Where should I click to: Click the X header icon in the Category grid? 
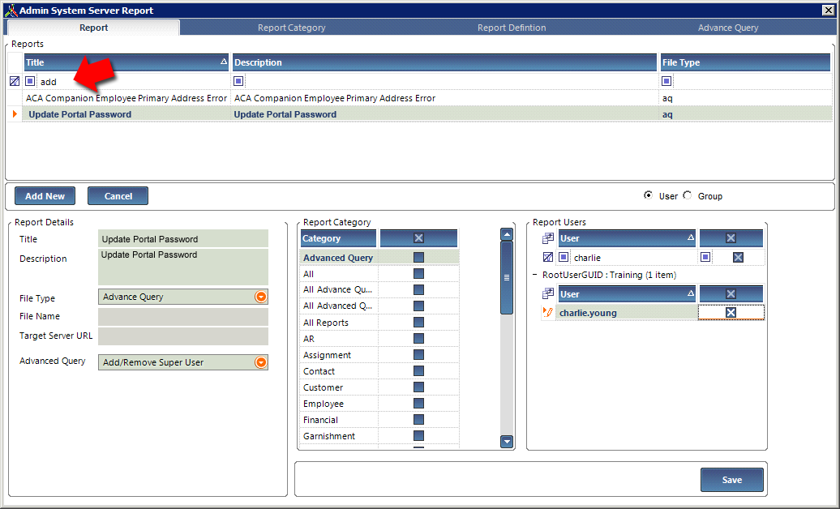pos(419,238)
